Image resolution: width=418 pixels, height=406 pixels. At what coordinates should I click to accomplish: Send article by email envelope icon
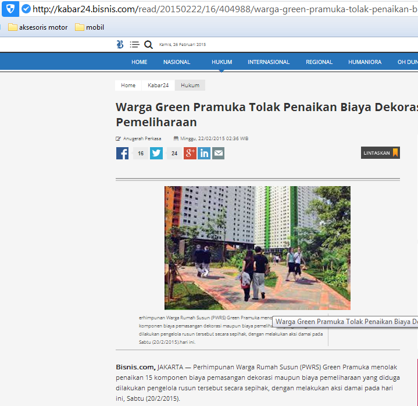[219, 153]
